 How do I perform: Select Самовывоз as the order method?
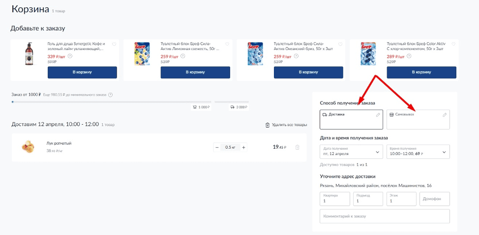pos(418,120)
